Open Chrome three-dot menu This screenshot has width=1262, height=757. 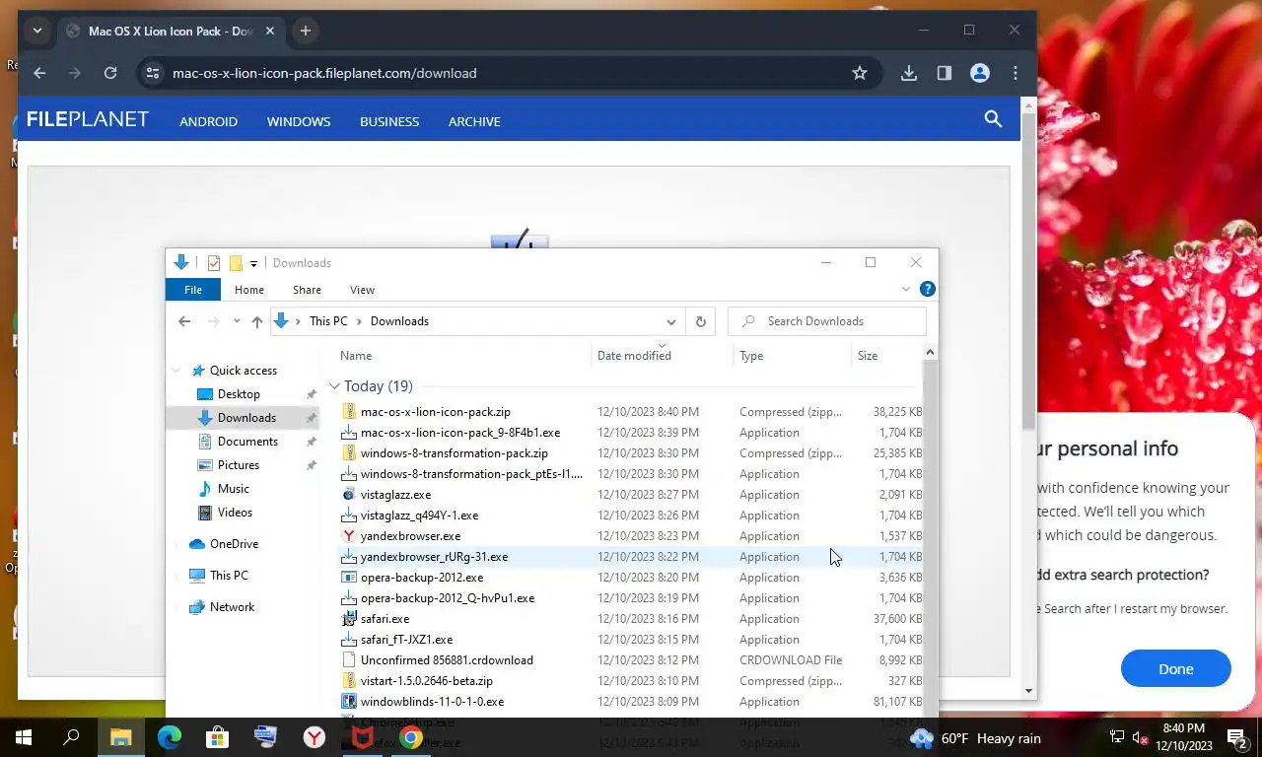click(1016, 73)
